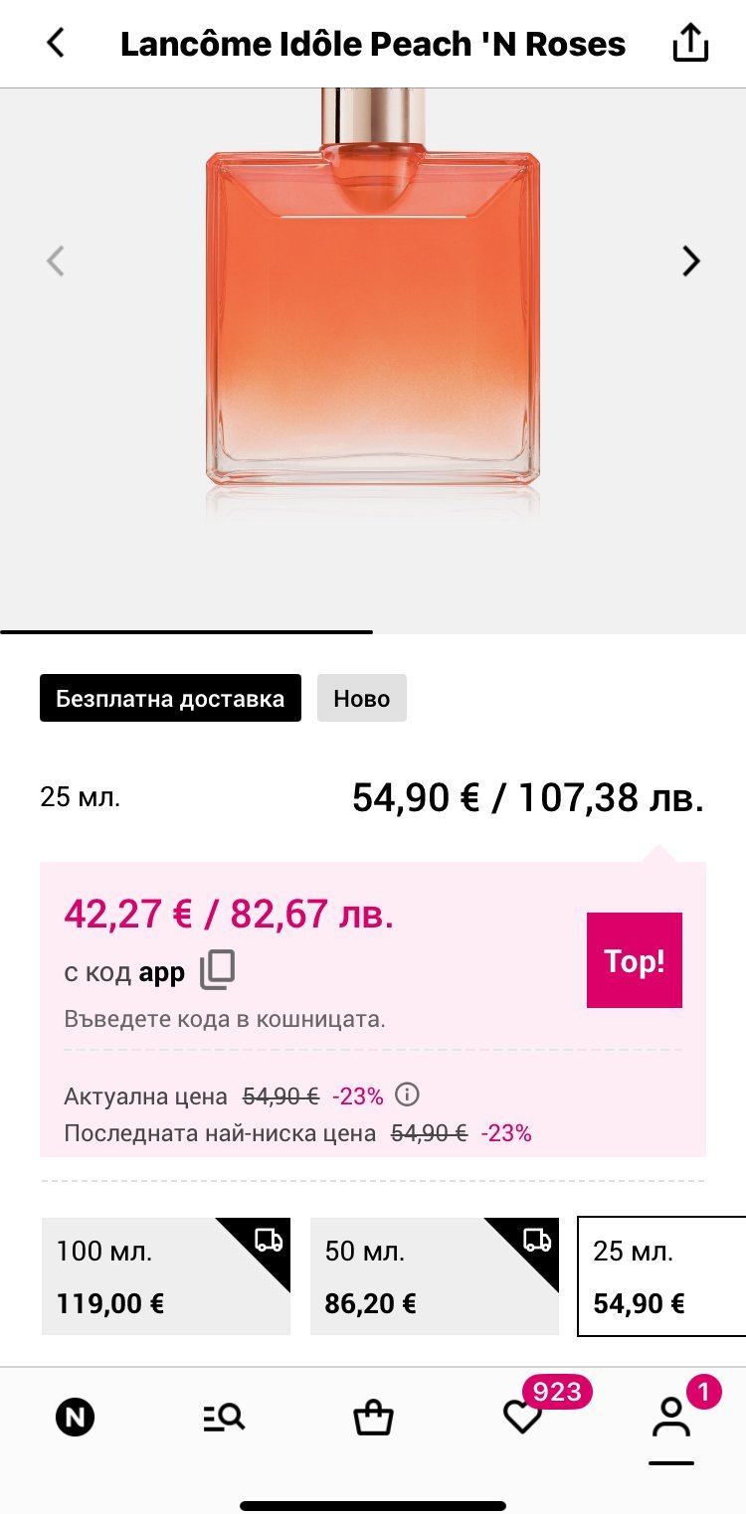Open the wishlist with 923 items
Viewport: 746px width, 1514px height.
click(523, 1418)
